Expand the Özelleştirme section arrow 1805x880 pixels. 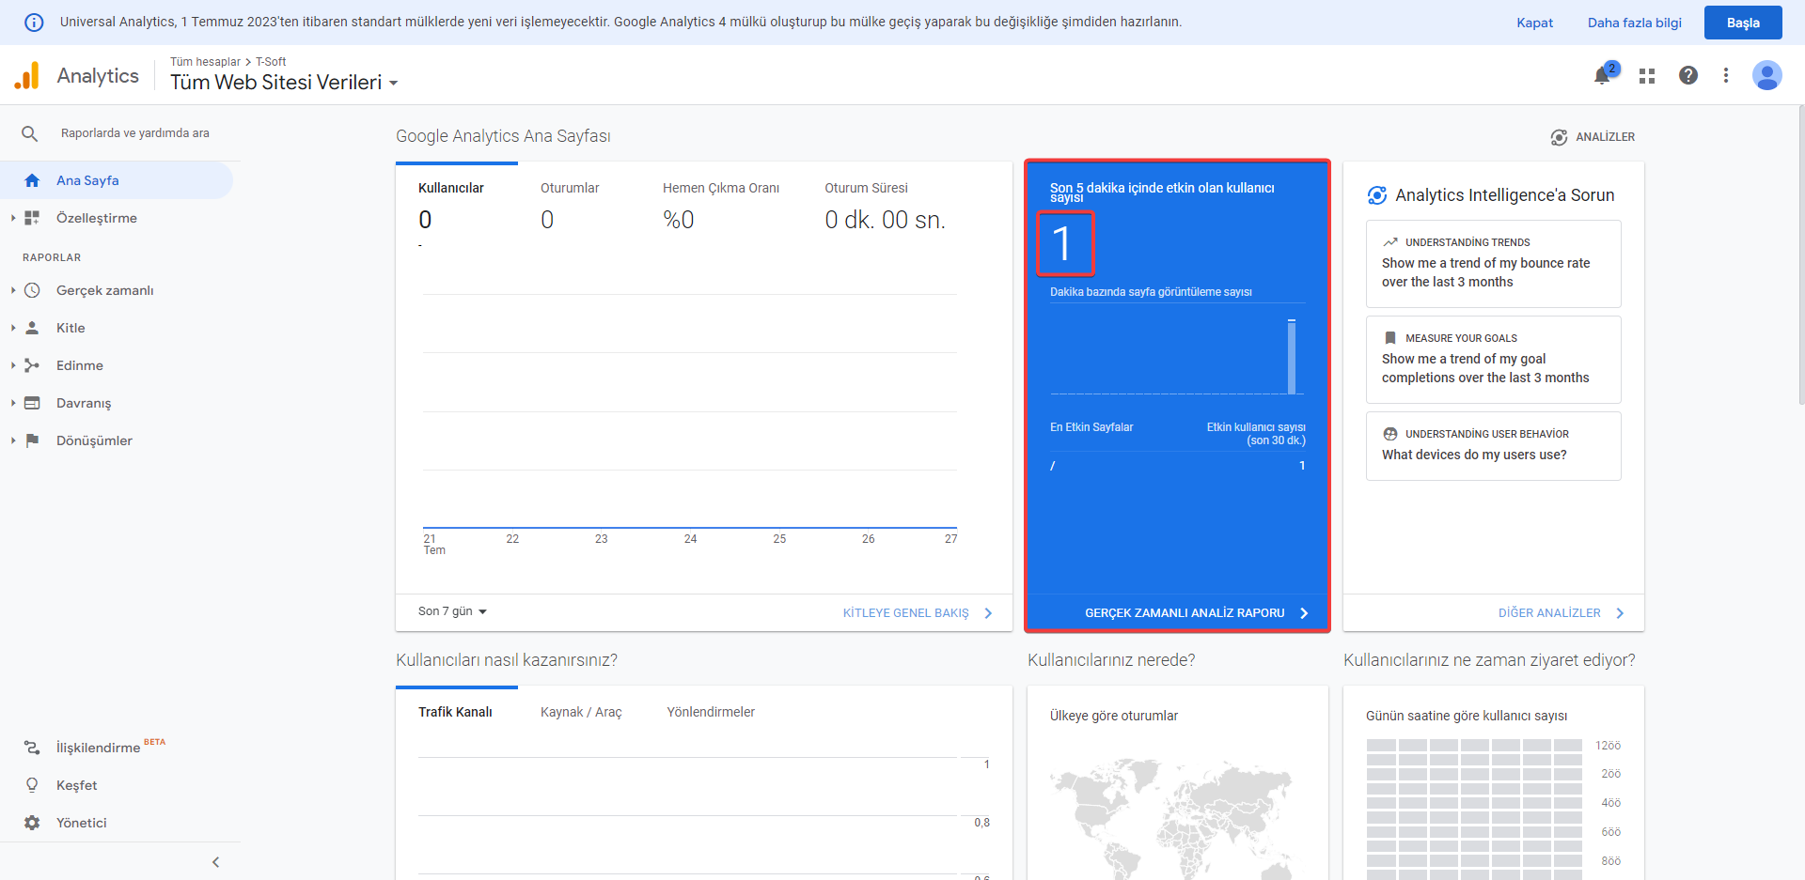13,218
